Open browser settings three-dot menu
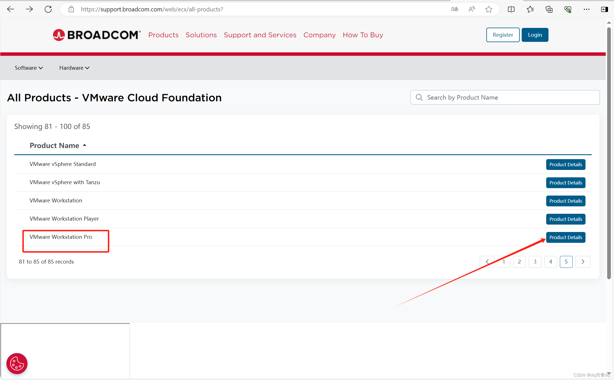Viewport: 614px width, 380px height. [x=586, y=9]
